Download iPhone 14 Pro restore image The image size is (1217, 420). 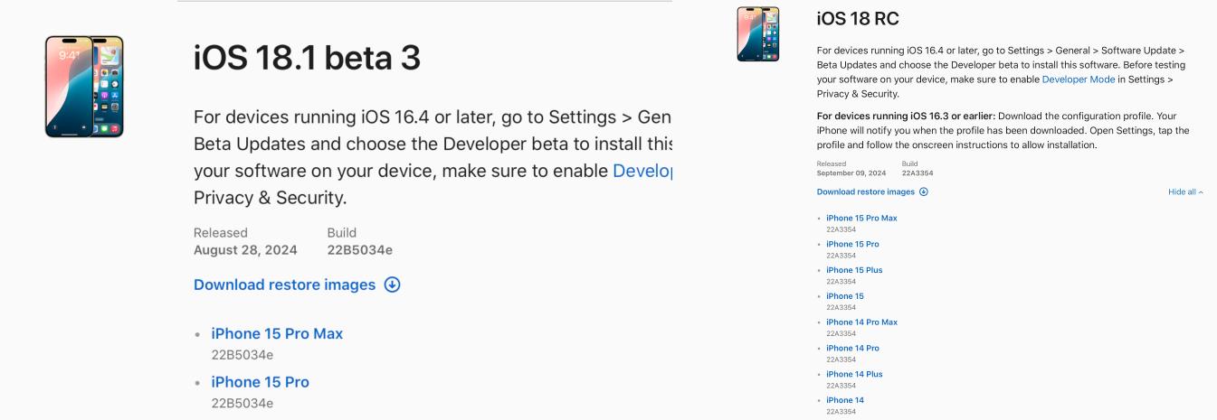[x=852, y=348]
